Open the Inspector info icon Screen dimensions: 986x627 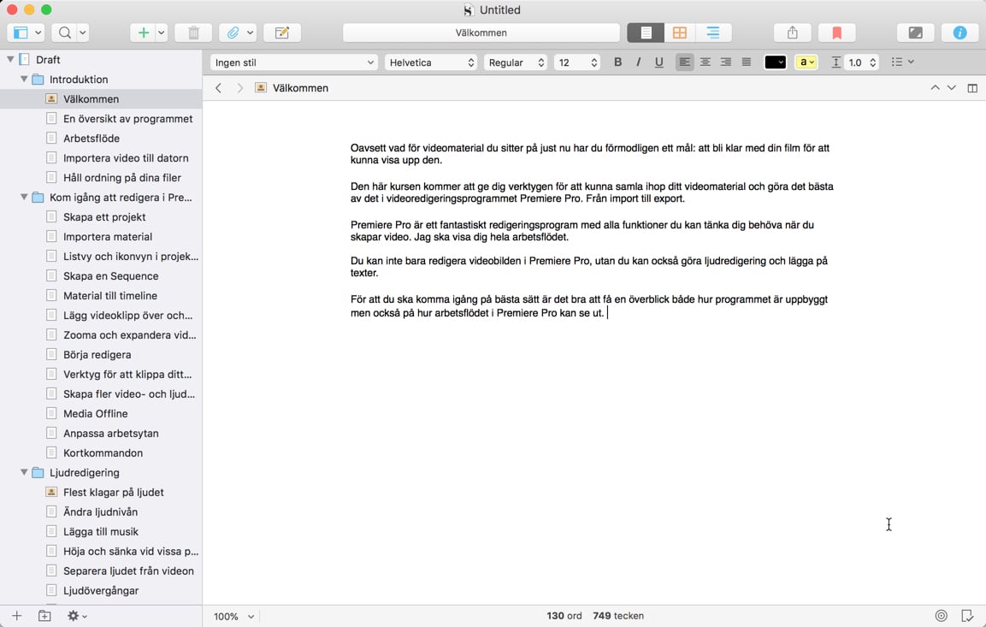pyautogui.click(x=959, y=33)
